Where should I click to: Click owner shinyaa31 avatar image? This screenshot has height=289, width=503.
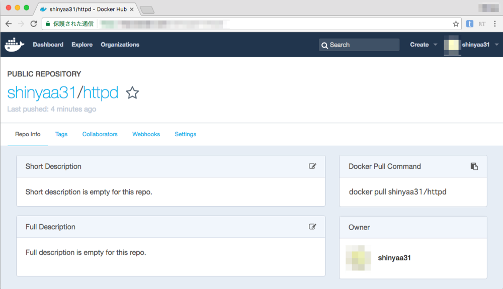tap(358, 258)
